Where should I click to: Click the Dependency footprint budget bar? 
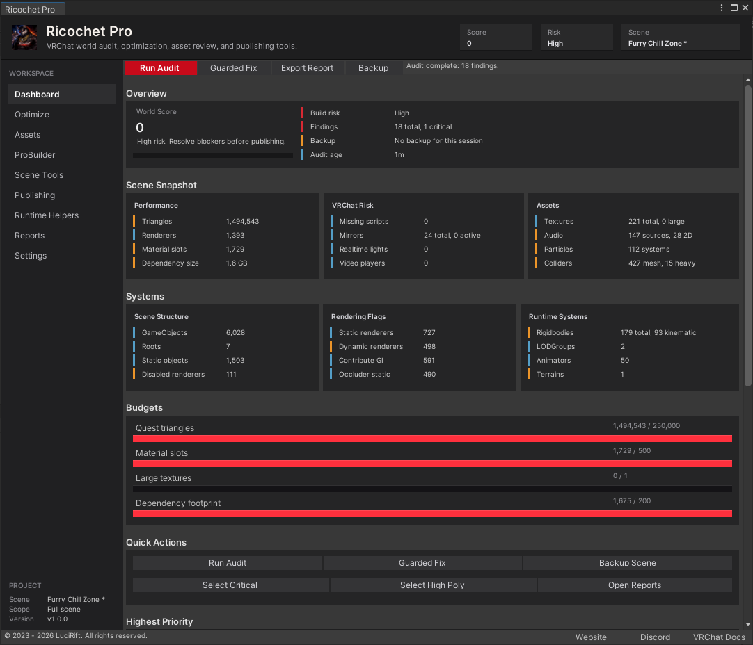432,514
